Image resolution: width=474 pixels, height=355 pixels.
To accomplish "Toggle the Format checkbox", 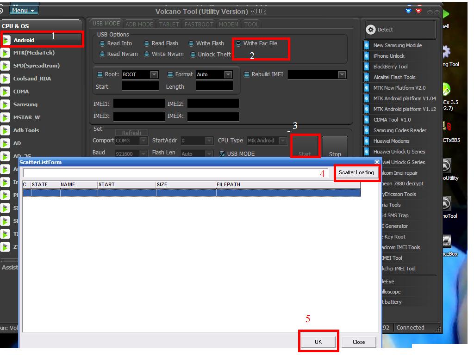I will (170, 74).
